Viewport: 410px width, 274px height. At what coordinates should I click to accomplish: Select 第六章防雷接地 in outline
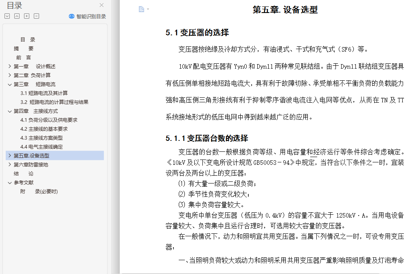[x=31, y=164]
